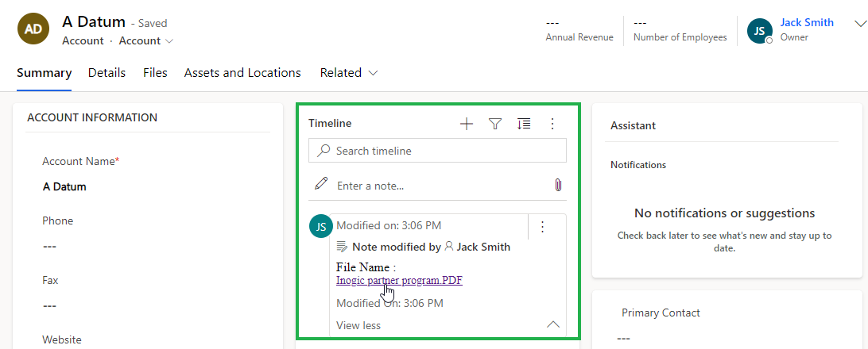This screenshot has width=868, height=349.
Task: Add a new timeline record with plus icon
Action: tap(467, 124)
